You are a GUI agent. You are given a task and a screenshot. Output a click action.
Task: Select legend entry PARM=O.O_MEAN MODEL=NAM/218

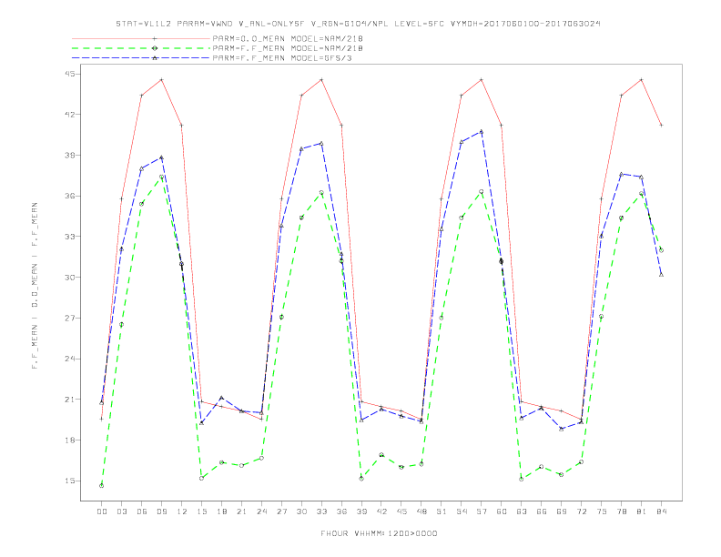point(288,38)
